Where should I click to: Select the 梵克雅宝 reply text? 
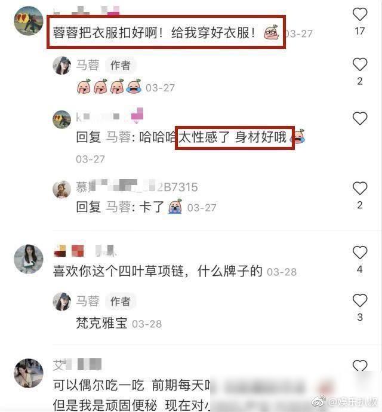tap(101, 323)
